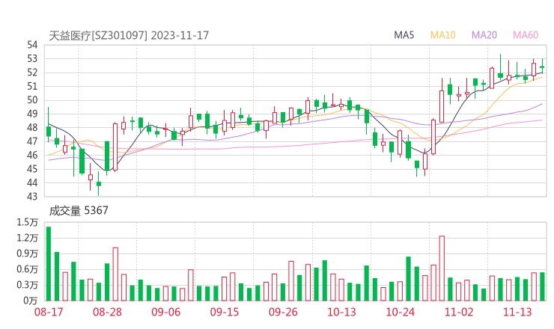554x329 pixels.
Task: Select the 10-13 date label
Action: click(341, 312)
